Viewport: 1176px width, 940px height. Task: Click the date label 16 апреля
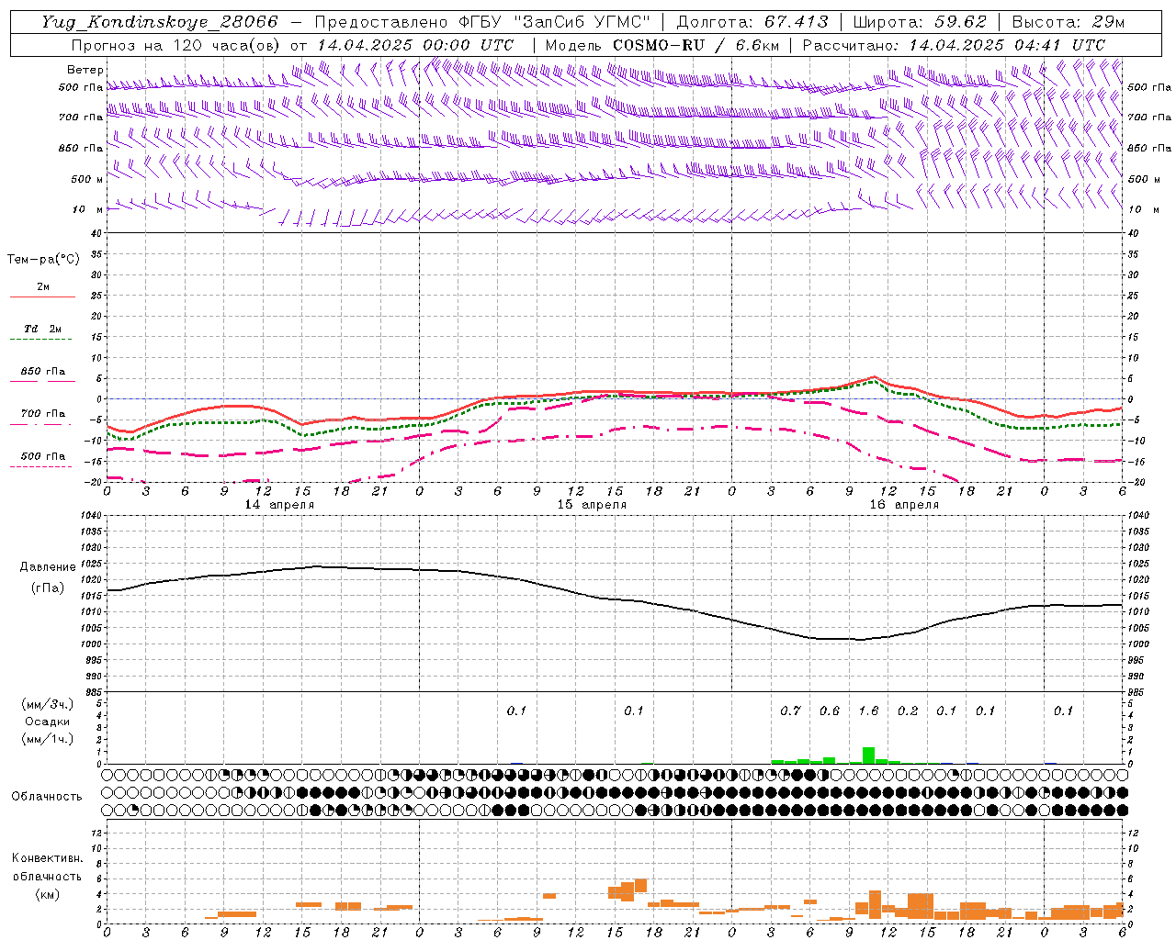click(x=904, y=505)
